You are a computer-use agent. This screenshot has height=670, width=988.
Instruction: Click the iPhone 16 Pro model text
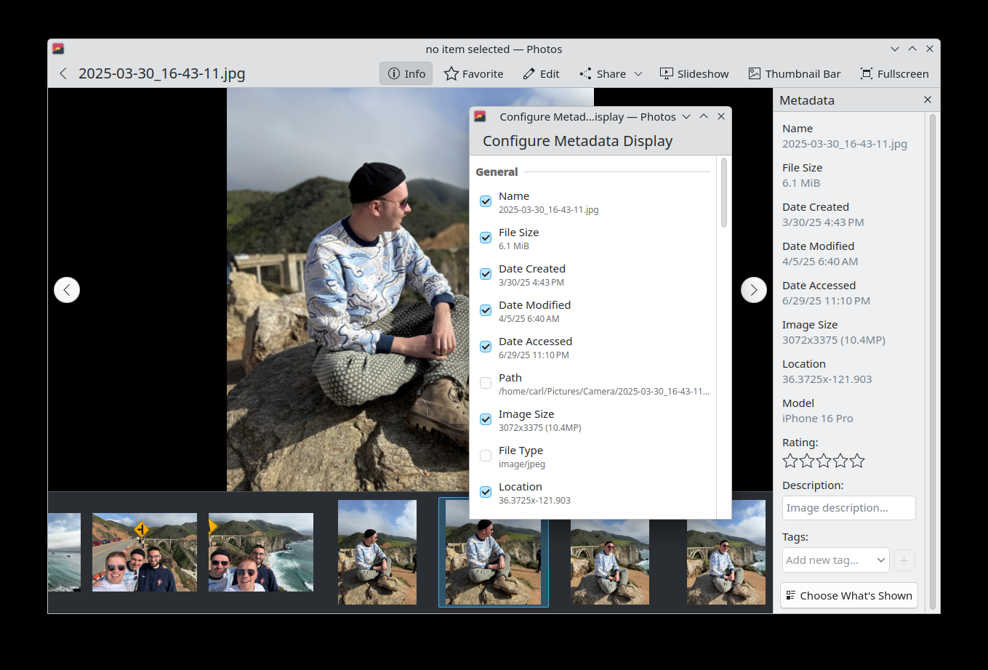pyautogui.click(x=818, y=419)
